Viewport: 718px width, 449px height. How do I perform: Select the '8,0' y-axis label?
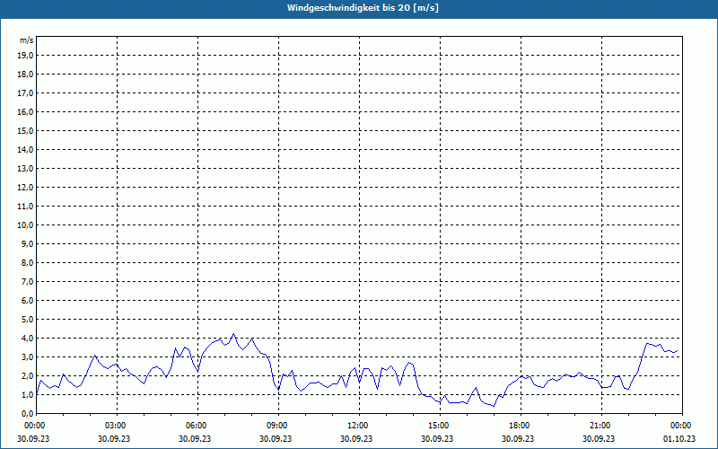pyautogui.click(x=28, y=262)
